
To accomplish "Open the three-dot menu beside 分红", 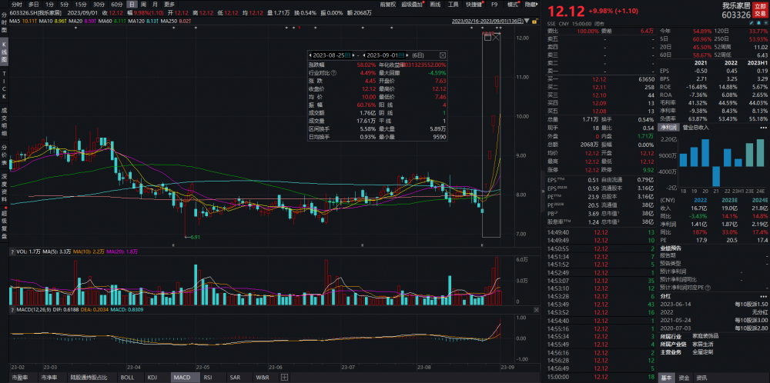I will (x=763, y=295).
